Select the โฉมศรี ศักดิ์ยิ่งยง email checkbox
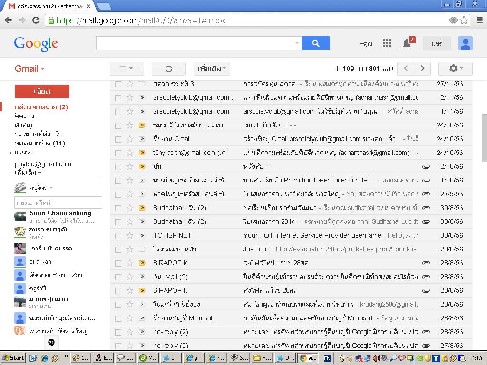 [x=118, y=305]
